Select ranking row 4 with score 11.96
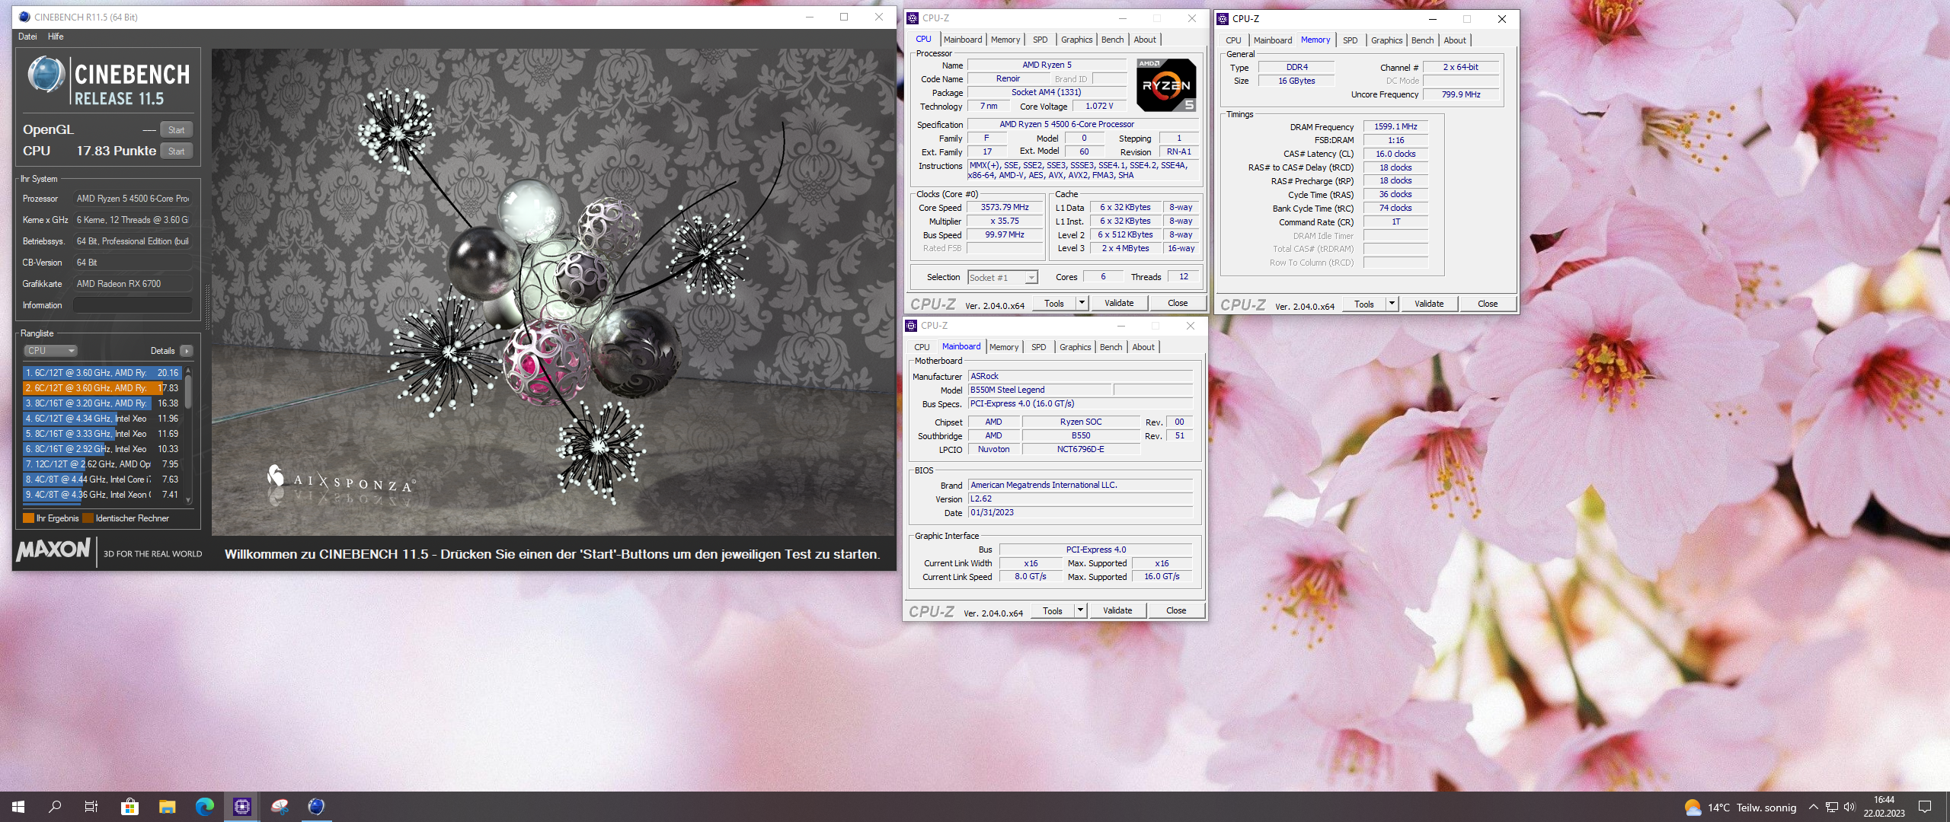The height and width of the screenshot is (822, 1950). 102,419
